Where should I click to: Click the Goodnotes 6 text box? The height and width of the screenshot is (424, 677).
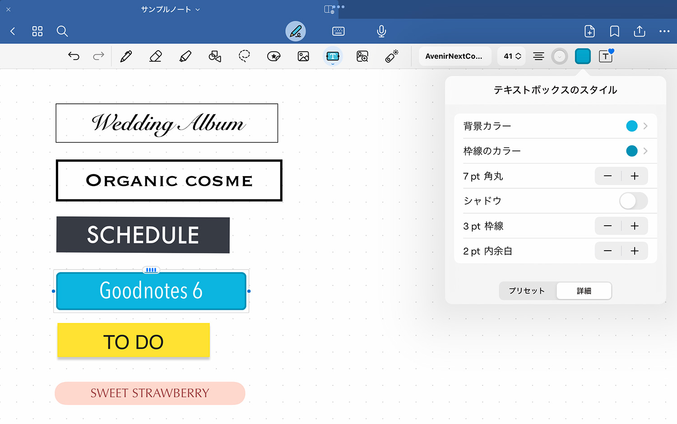[151, 291]
